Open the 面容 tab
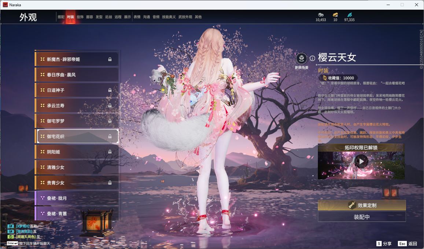The width and height of the screenshot is (424, 249). (x=89, y=17)
